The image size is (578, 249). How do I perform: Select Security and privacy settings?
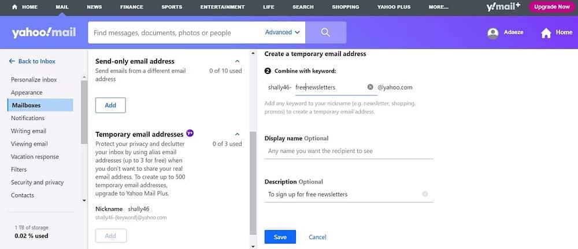point(37,183)
